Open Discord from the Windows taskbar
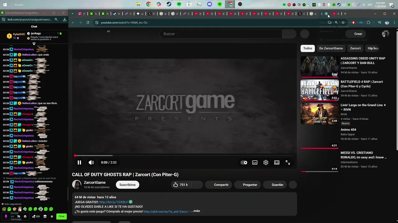The height and width of the screenshot is (223, 398). click(x=209, y=4)
